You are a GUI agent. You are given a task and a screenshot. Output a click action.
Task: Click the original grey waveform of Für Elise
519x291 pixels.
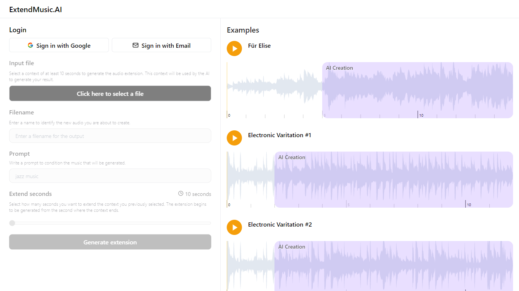click(275, 86)
